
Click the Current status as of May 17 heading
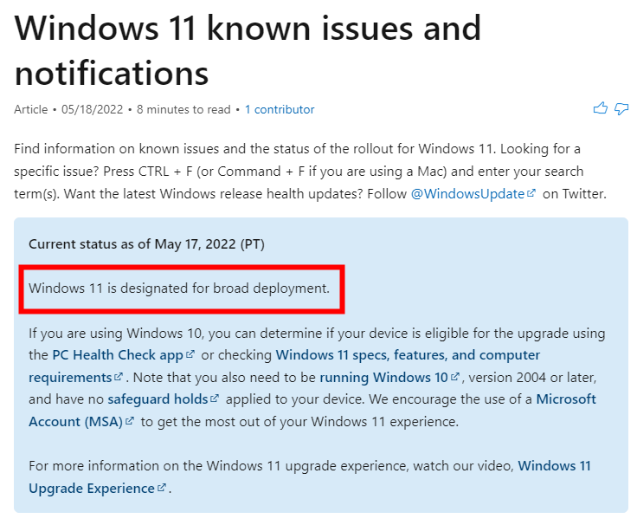tap(146, 244)
